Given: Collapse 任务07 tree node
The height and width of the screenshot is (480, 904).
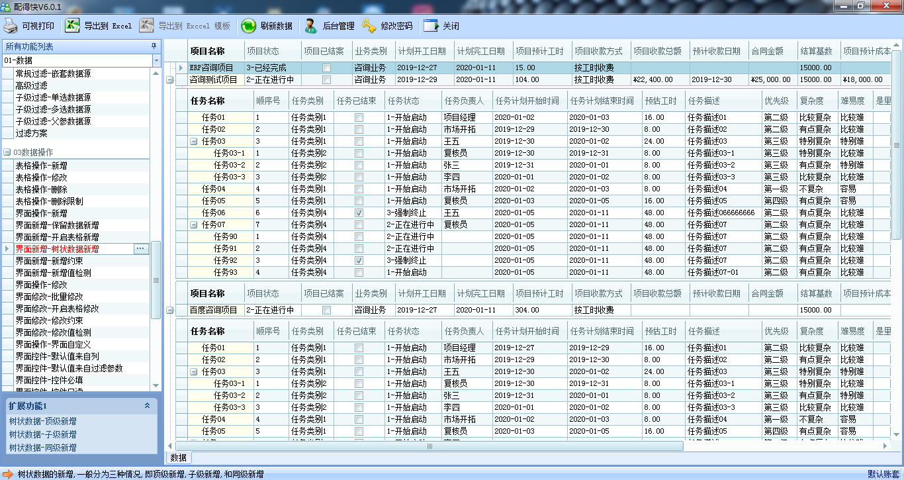Looking at the screenshot, I should click(x=194, y=225).
